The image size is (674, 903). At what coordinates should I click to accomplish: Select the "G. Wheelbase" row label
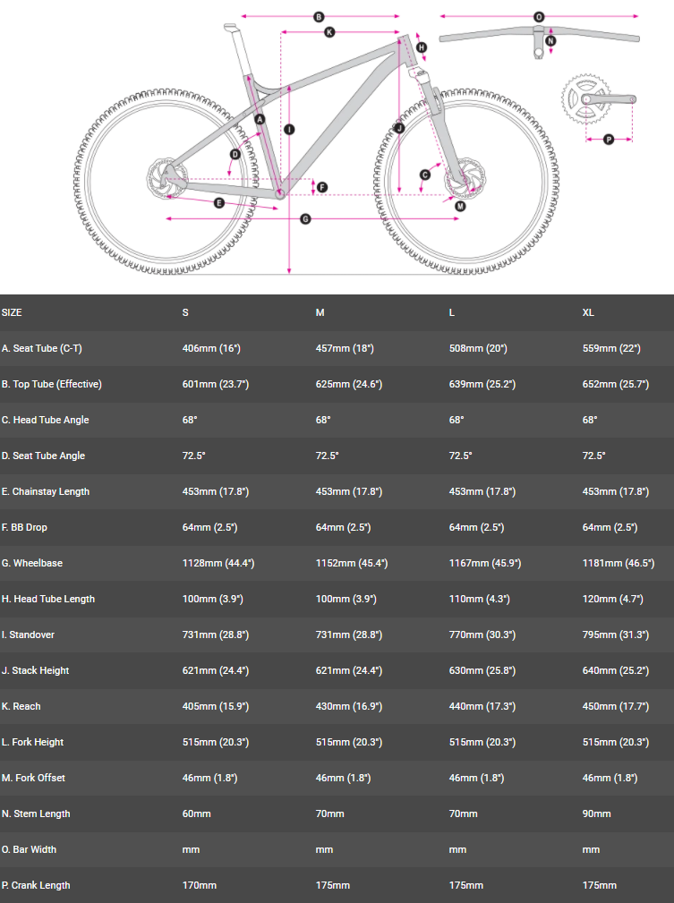[x=32, y=563]
